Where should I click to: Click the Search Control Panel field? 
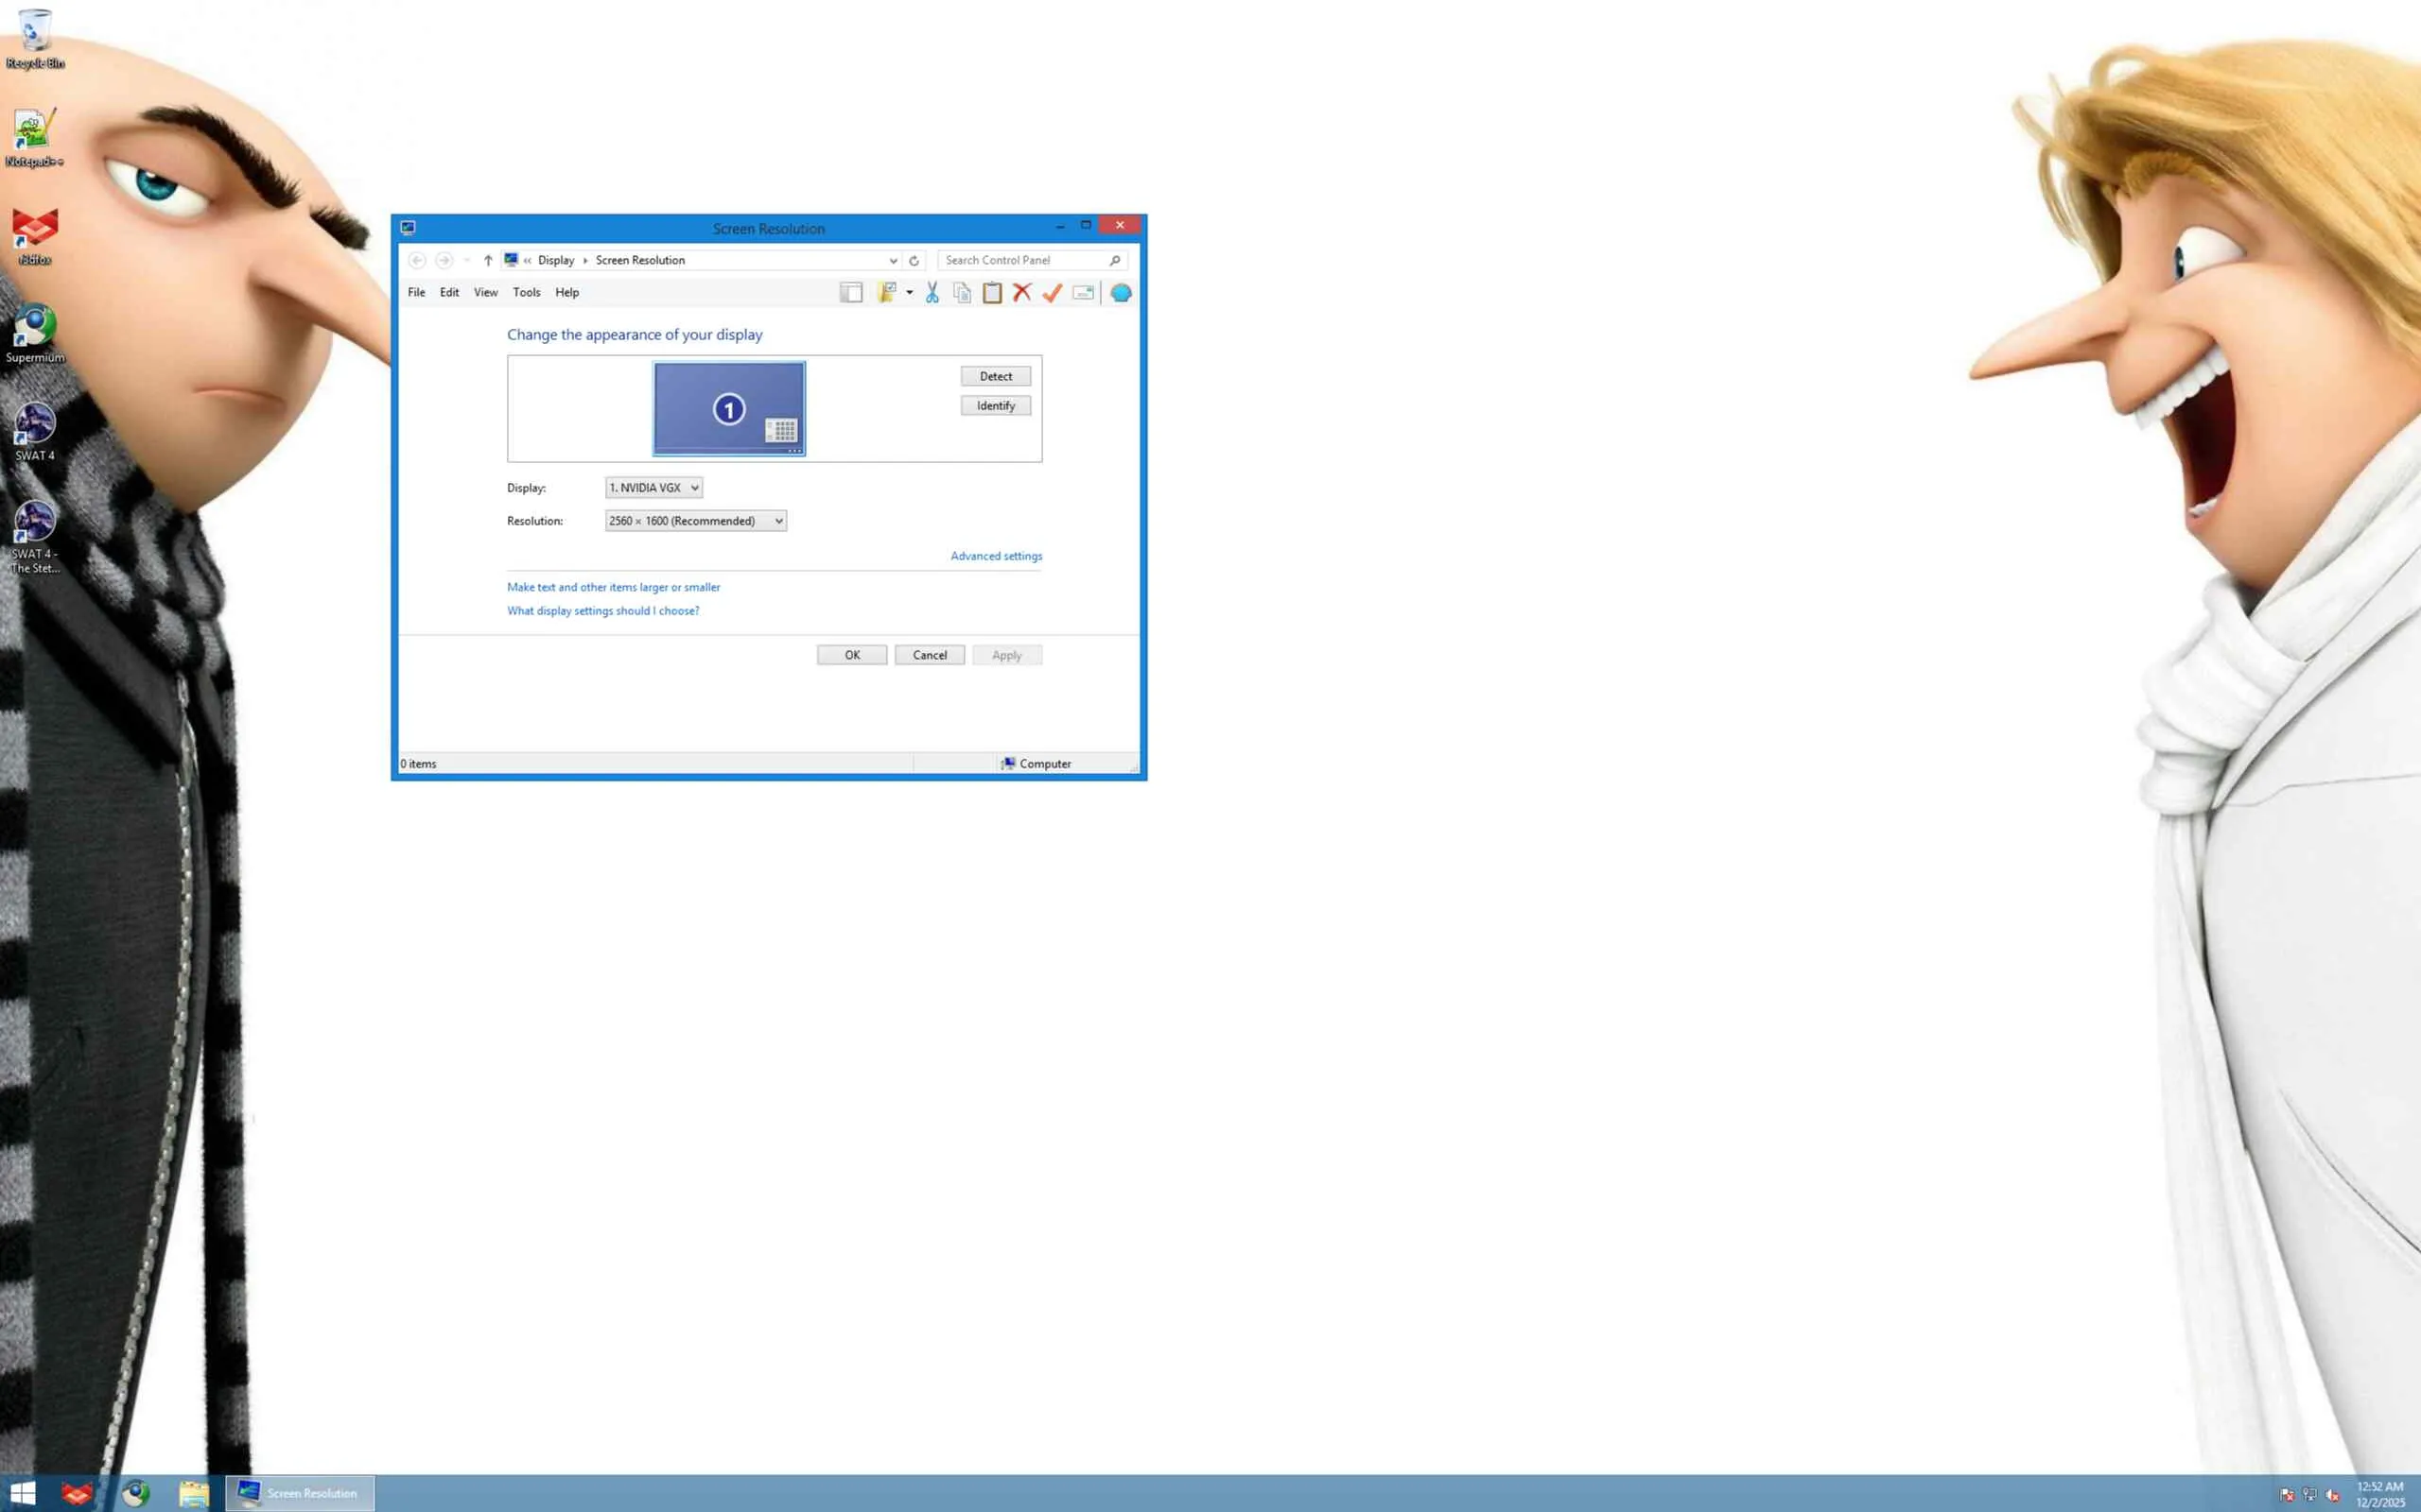(x=1023, y=260)
